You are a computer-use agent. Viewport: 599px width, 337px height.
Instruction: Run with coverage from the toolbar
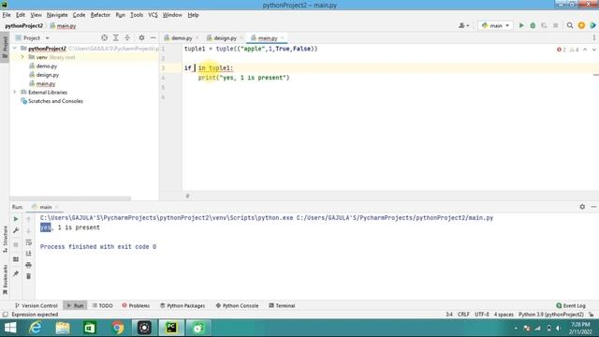click(x=544, y=25)
